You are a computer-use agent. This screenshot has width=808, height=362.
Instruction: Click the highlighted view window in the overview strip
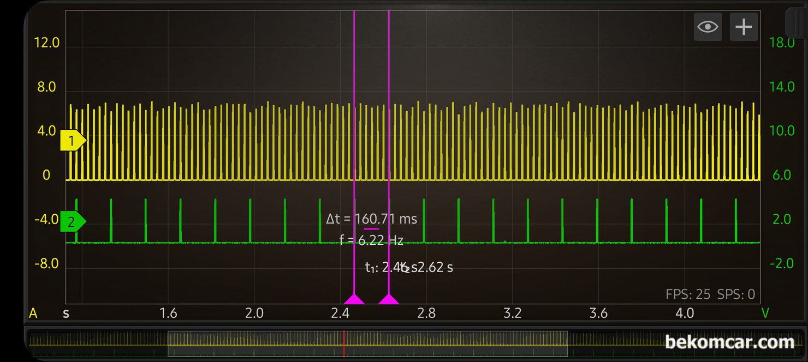click(x=367, y=344)
